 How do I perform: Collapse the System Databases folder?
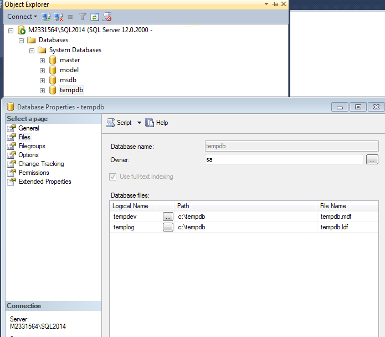click(32, 50)
